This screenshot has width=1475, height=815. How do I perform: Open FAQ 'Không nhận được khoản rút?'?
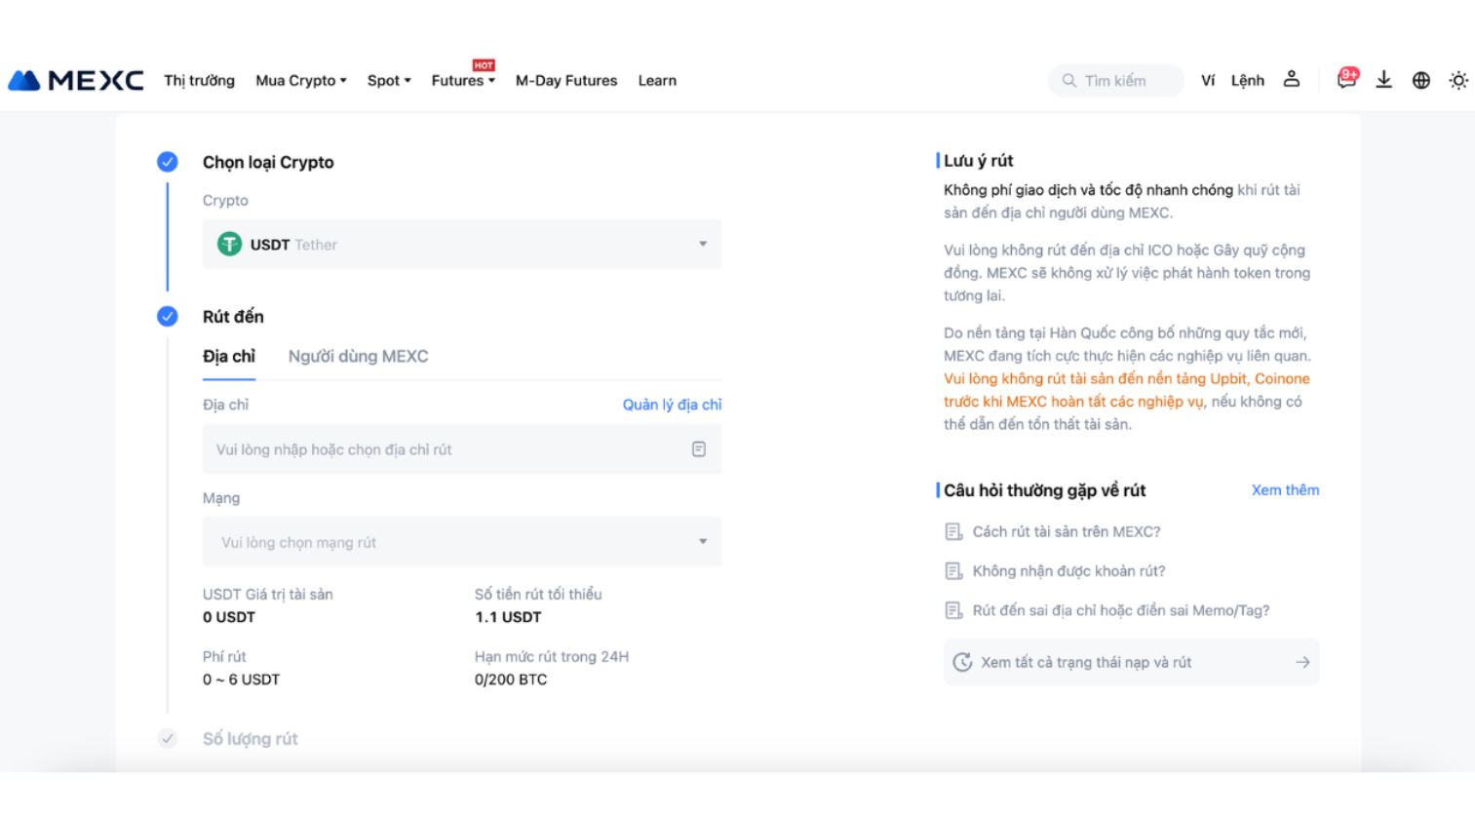click(x=1068, y=571)
